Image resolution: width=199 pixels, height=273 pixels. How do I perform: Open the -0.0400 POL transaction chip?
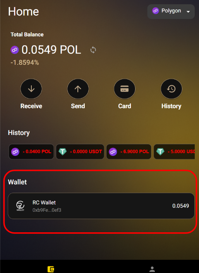tap(31, 152)
